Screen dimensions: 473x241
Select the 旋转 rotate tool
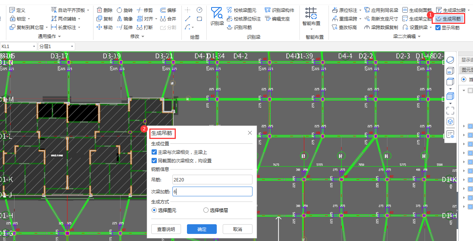pyautogui.click(x=124, y=10)
